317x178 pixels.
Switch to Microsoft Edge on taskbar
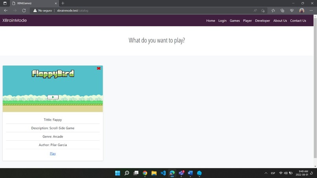172,173
